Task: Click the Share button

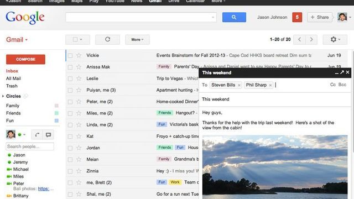Action: pyautogui.click(x=320, y=17)
